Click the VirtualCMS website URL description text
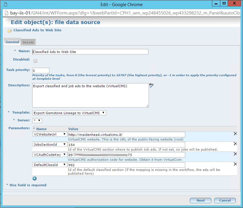The height and width of the screenshot is (208, 243). (125, 139)
